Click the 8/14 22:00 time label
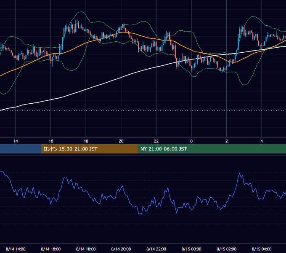Screen dimensions: 286x253 coord(156,249)
